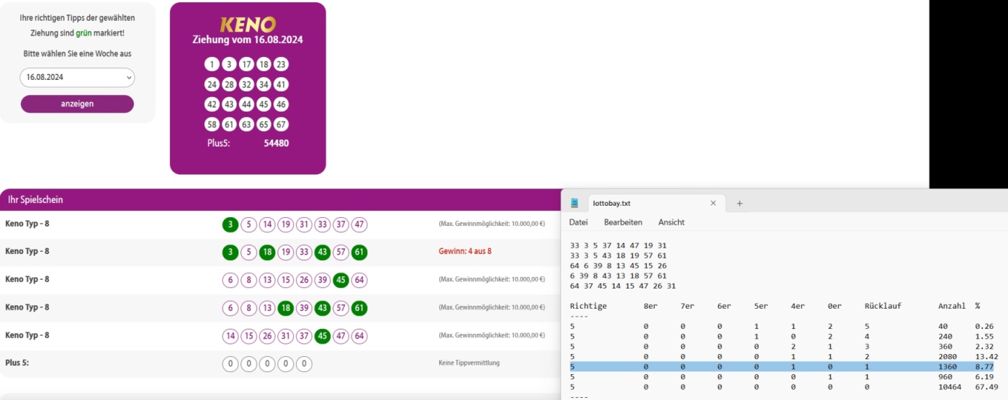Screen dimensions: 1008x400
Task: Click the line '33 3 5 37 14 47 19 31'
Action: [x=618, y=245]
